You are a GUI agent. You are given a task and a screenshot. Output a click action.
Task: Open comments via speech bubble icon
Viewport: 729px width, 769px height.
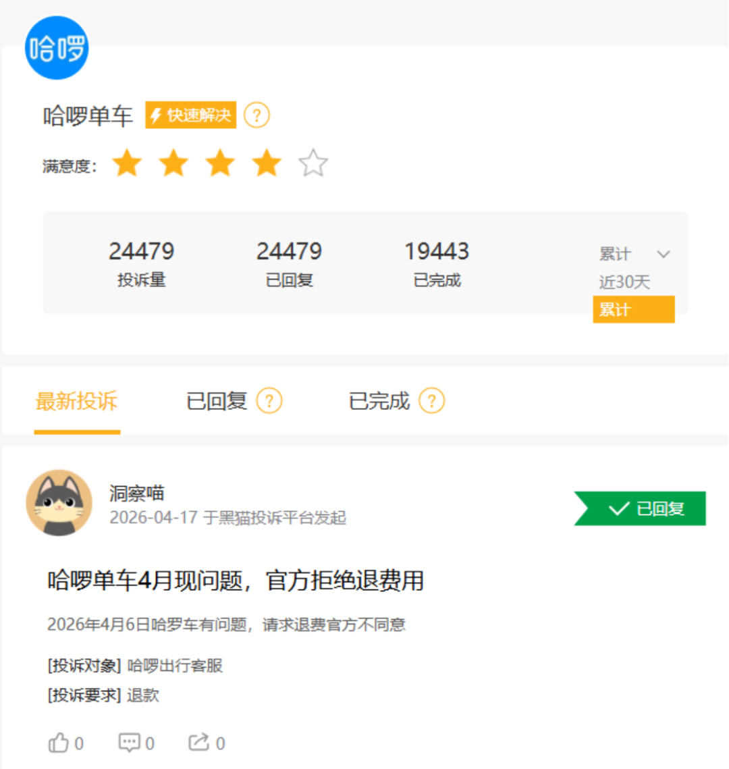tap(129, 743)
